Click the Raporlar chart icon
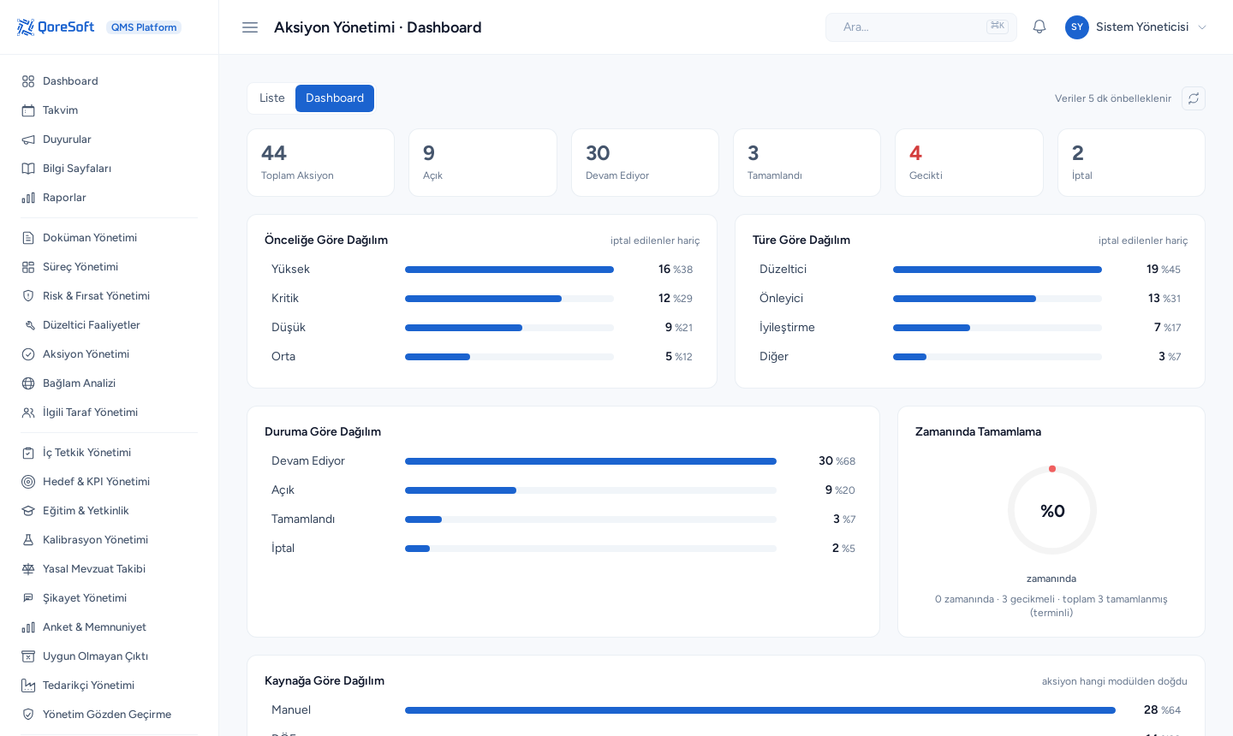Screen dimensions: 1233x736 click(28, 198)
